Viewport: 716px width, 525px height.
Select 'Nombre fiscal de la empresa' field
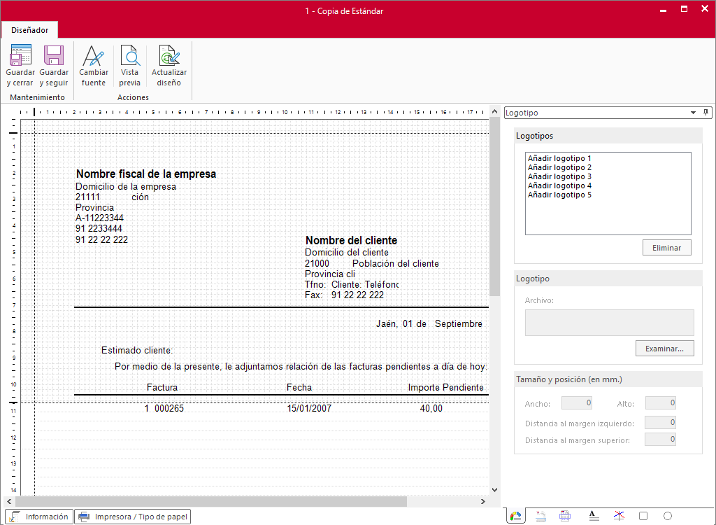click(x=146, y=174)
